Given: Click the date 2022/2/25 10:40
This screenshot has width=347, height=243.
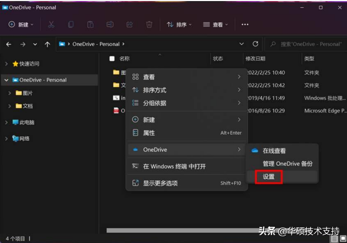Looking at the screenshot, I should [265, 73].
